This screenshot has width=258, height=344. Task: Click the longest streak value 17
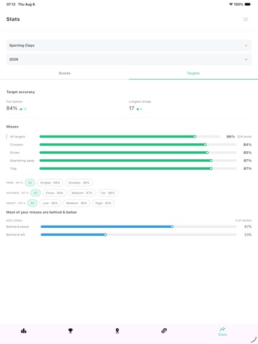point(132,108)
